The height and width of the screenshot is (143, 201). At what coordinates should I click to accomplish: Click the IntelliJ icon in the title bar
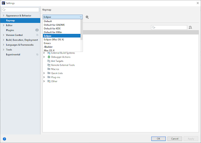3,3
